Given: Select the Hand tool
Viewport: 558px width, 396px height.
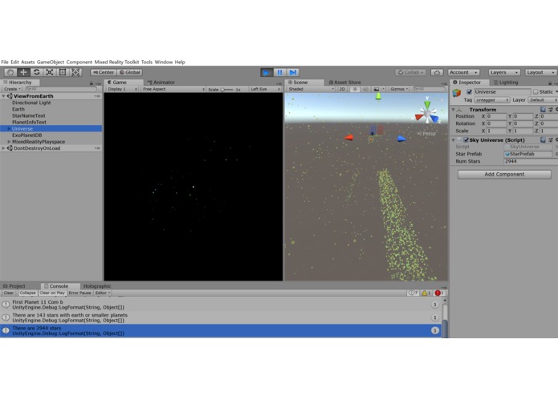Looking at the screenshot, I should [10, 72].
